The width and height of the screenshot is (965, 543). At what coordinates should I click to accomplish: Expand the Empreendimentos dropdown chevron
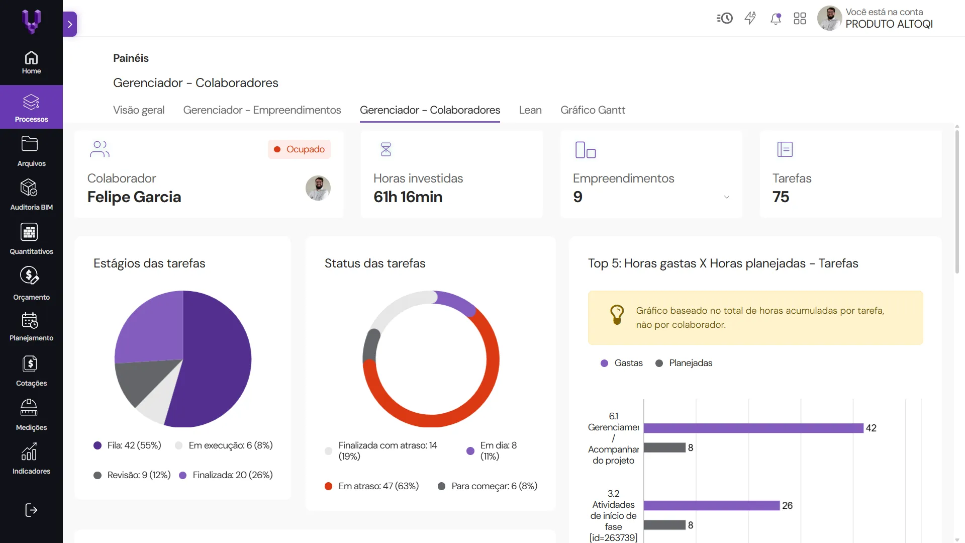[726, 197]
